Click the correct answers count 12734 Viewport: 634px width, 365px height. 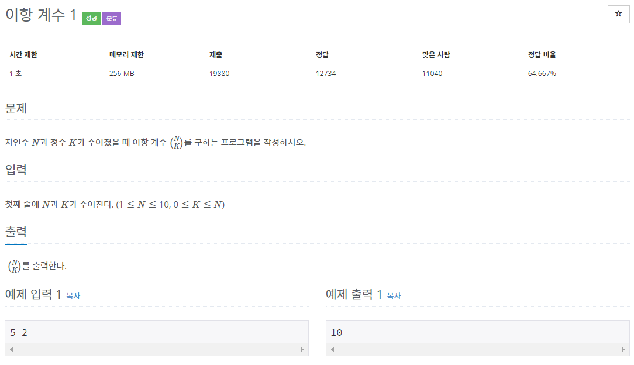[326, 74]
